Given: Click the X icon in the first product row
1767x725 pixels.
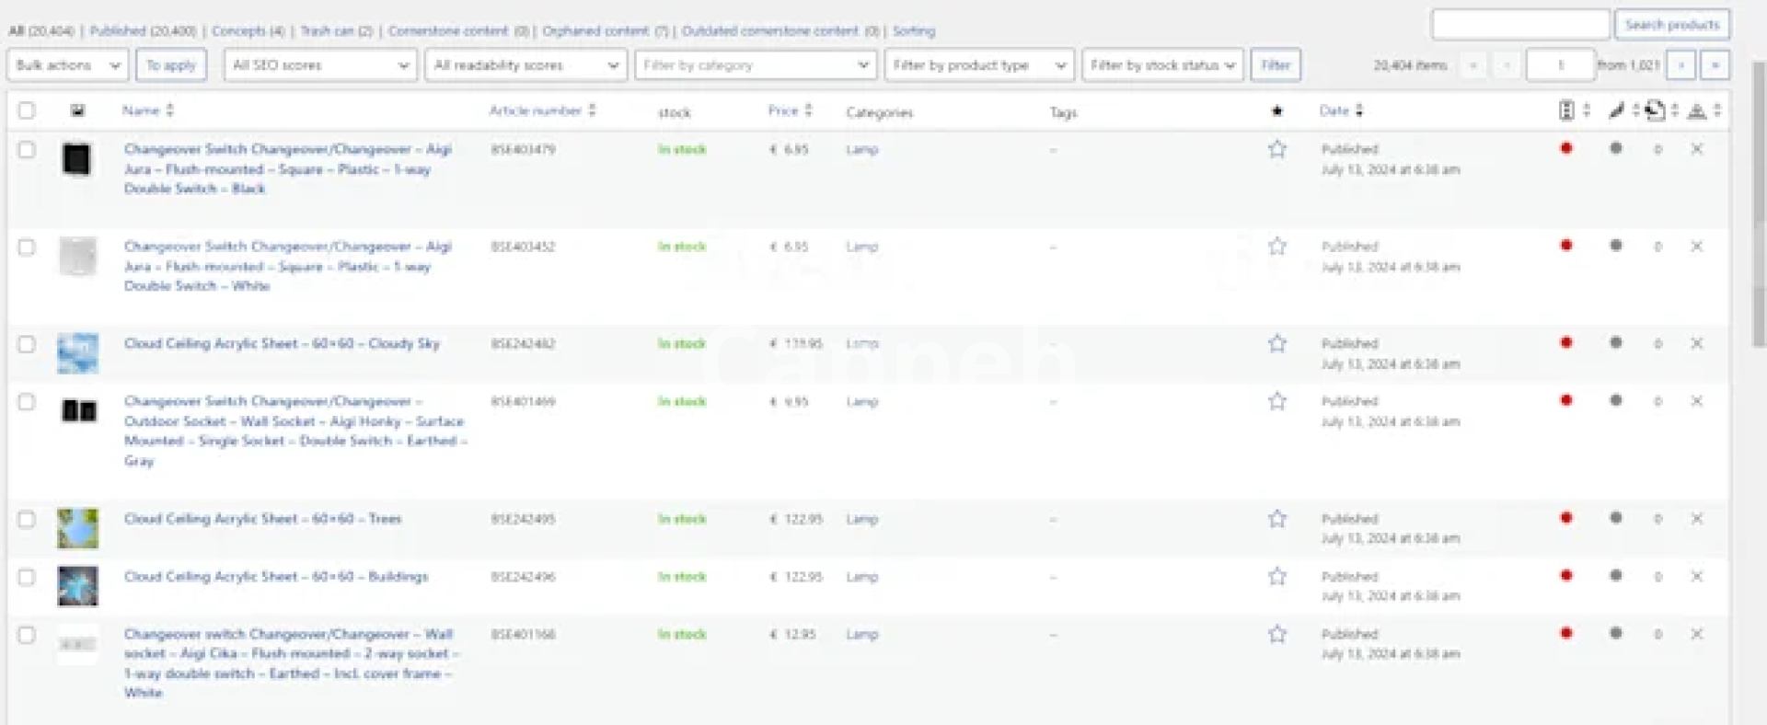Looking at the screenshot, I should click(1696, 149).
